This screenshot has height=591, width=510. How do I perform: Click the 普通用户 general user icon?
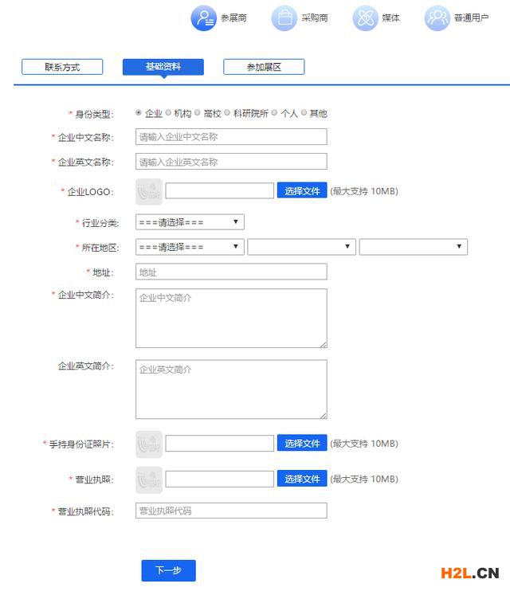tap(437, 18)
